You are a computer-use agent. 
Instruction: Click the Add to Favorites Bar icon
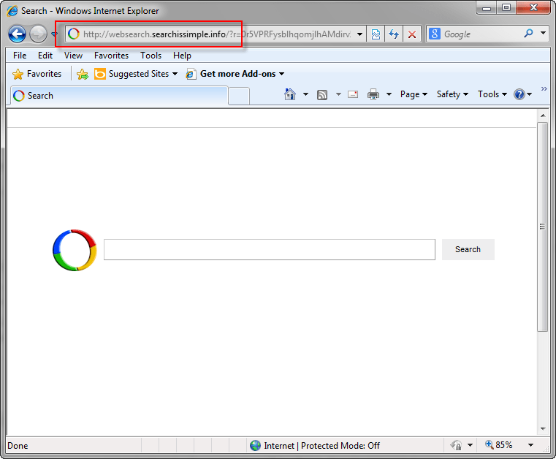[x=83, y=74]
